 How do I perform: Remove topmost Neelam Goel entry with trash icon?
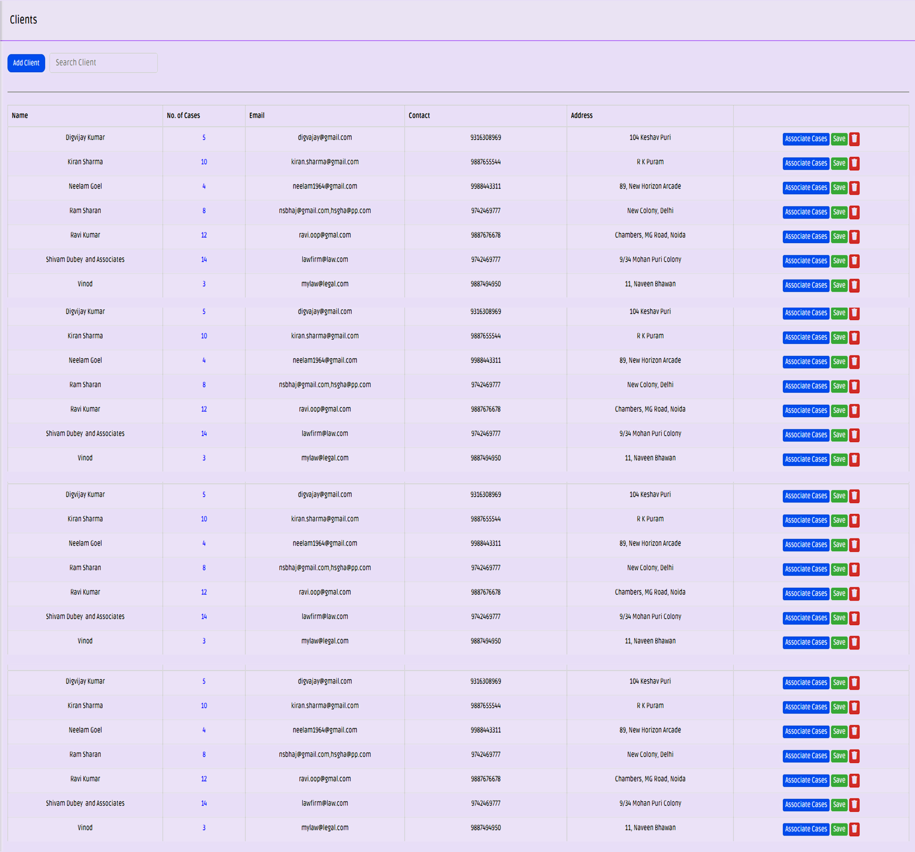(854, 188)
